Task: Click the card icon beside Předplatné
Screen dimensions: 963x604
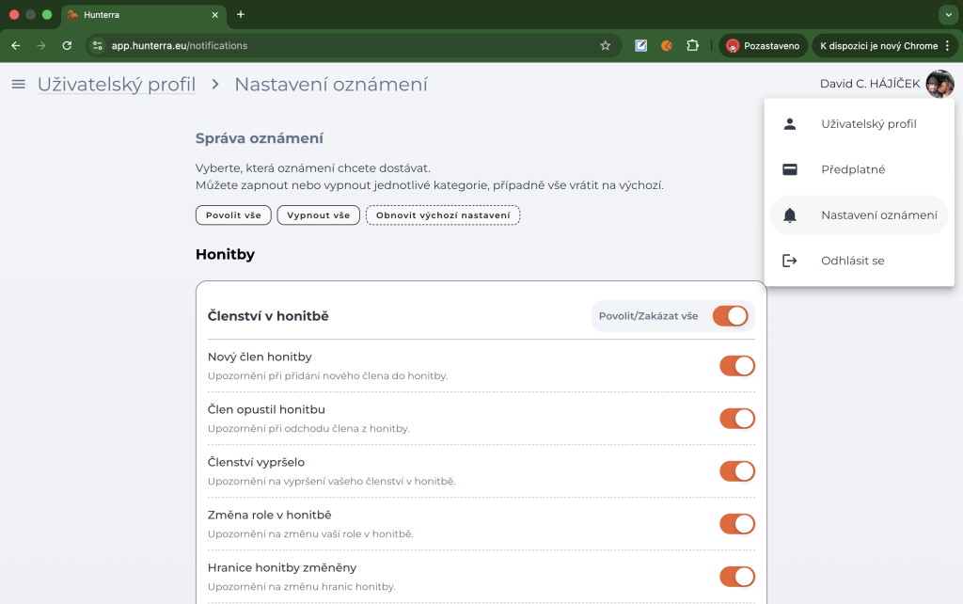Action: coord(790,170)
